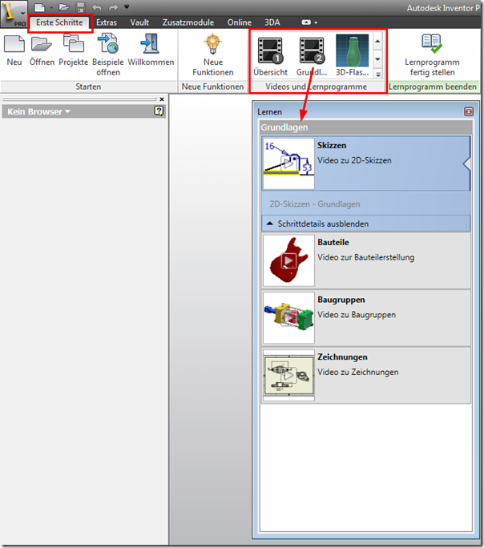This screenshot has width=484, height=548.
Task: Click the new document icon in quick access toolbar
Action: click(x=40, y=7)
